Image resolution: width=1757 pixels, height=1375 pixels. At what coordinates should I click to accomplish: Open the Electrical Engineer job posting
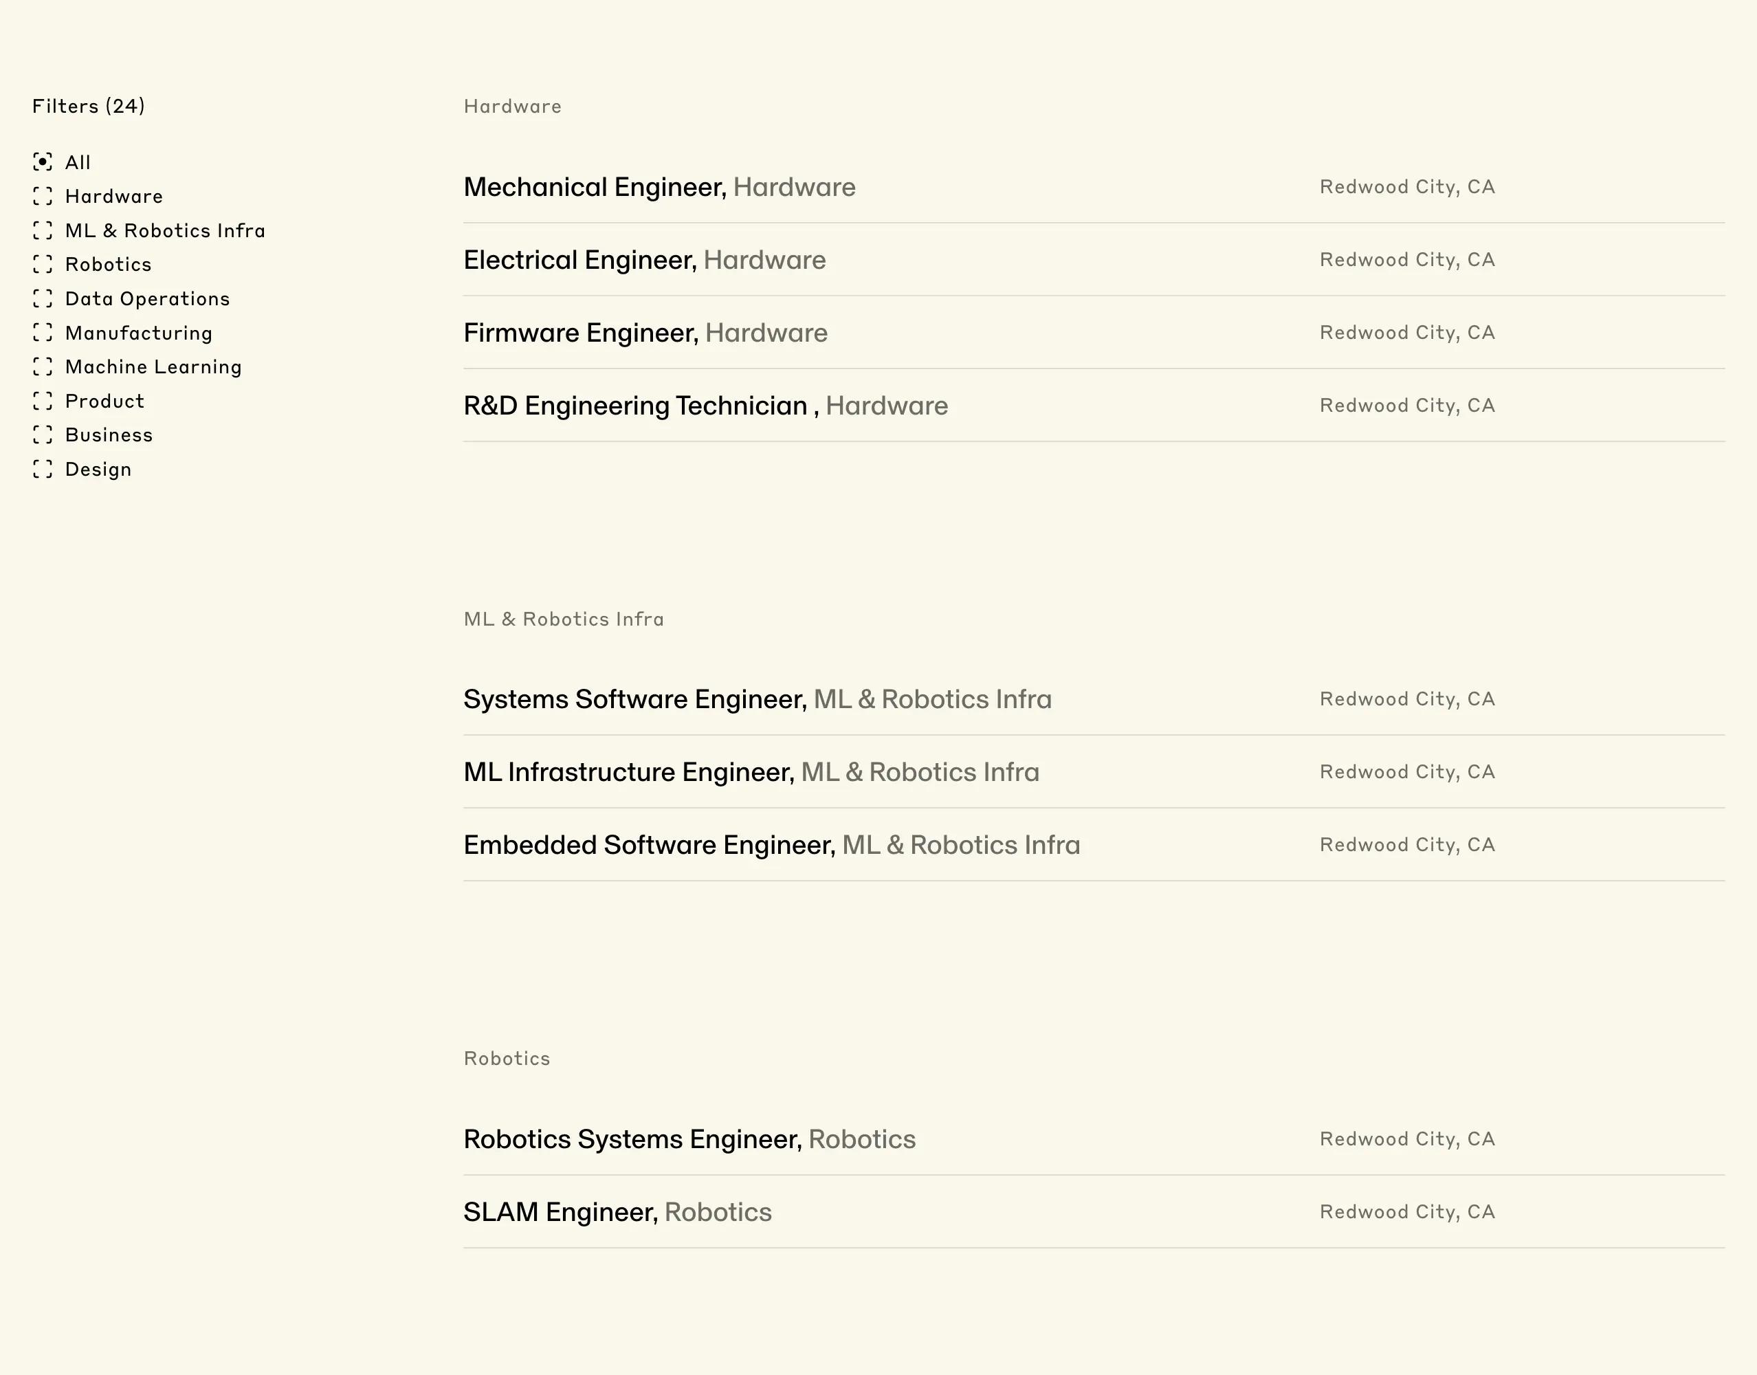point(1094,260)
